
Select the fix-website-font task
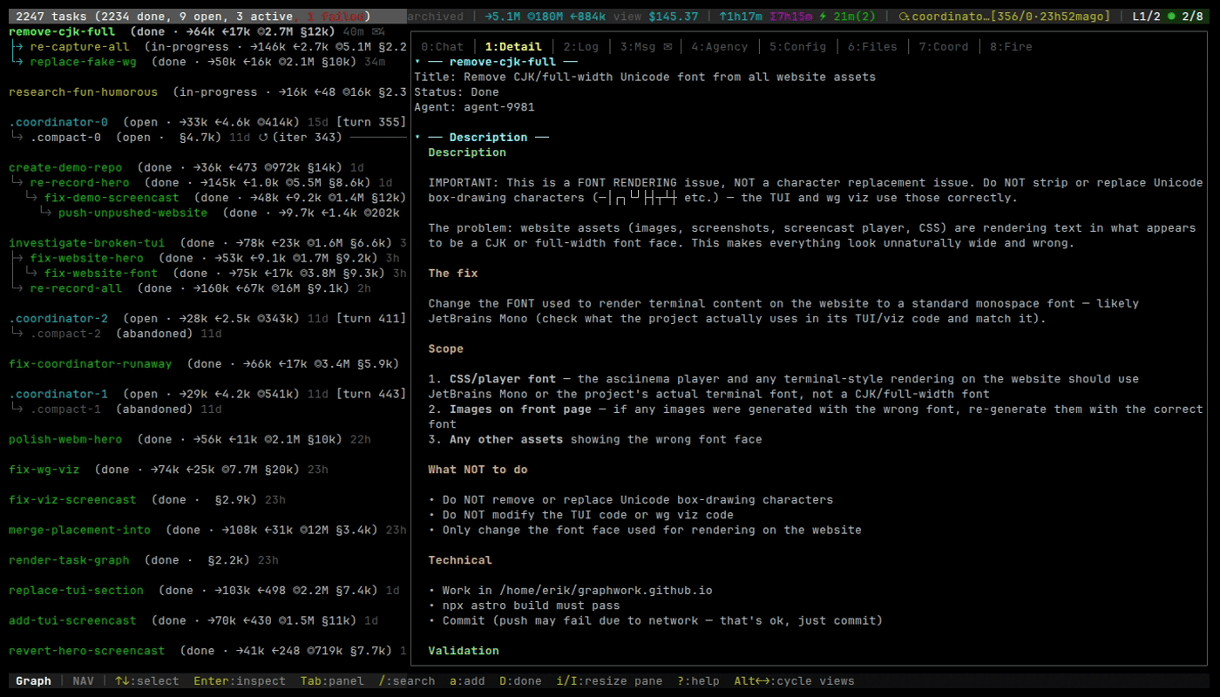pyautogui.click(x=101, y=274)
